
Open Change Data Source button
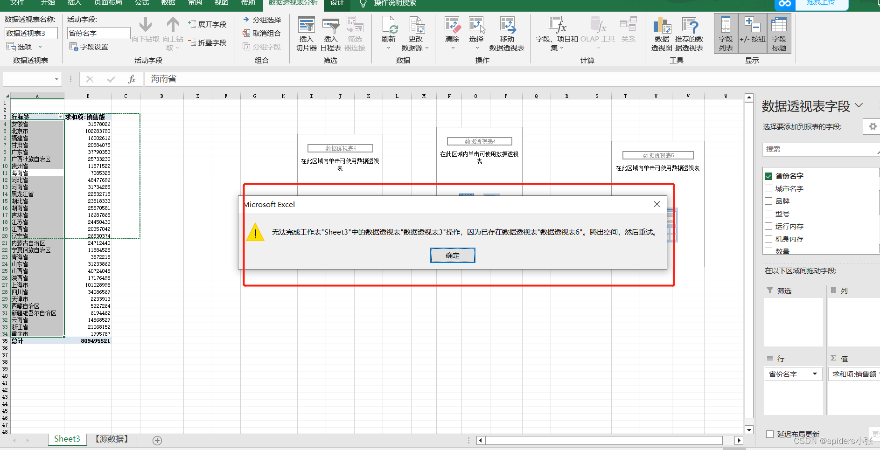coord(415,34)
